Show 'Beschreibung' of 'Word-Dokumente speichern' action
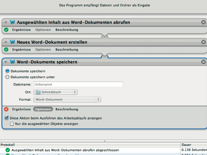 pos(67,109)
